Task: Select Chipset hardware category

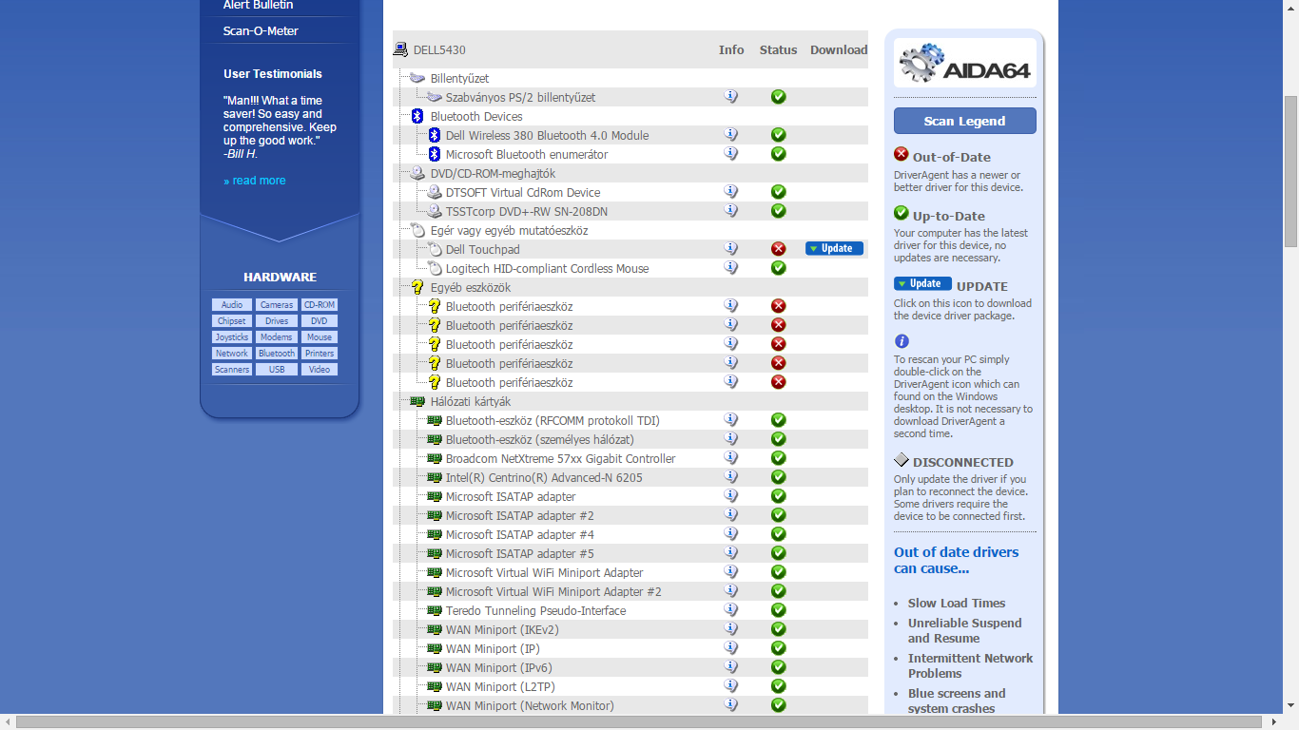Action: [231, 321]
